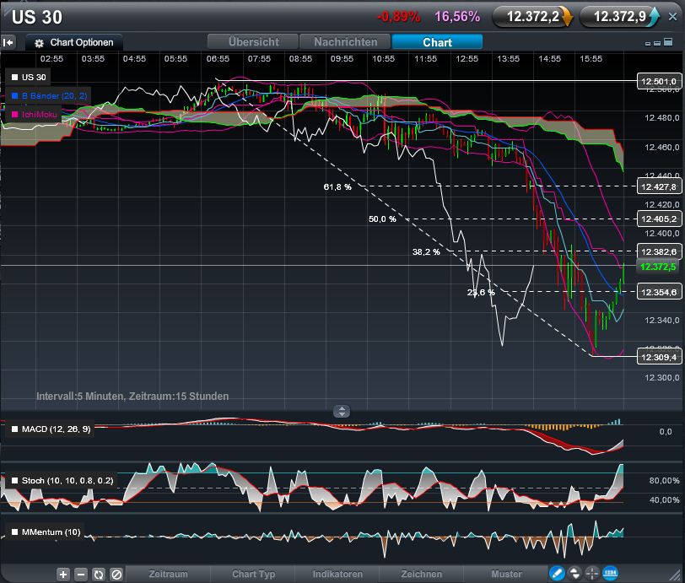Click the 12.501,0 Fibonacci level label

click(x=659, y=81)
